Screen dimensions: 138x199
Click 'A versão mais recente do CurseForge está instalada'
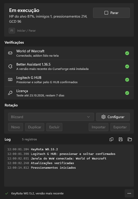[52, 69]
